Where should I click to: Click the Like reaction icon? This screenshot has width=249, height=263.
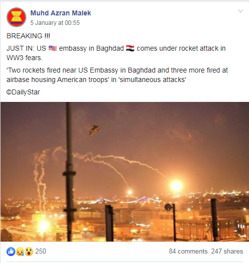click(11, 252)
